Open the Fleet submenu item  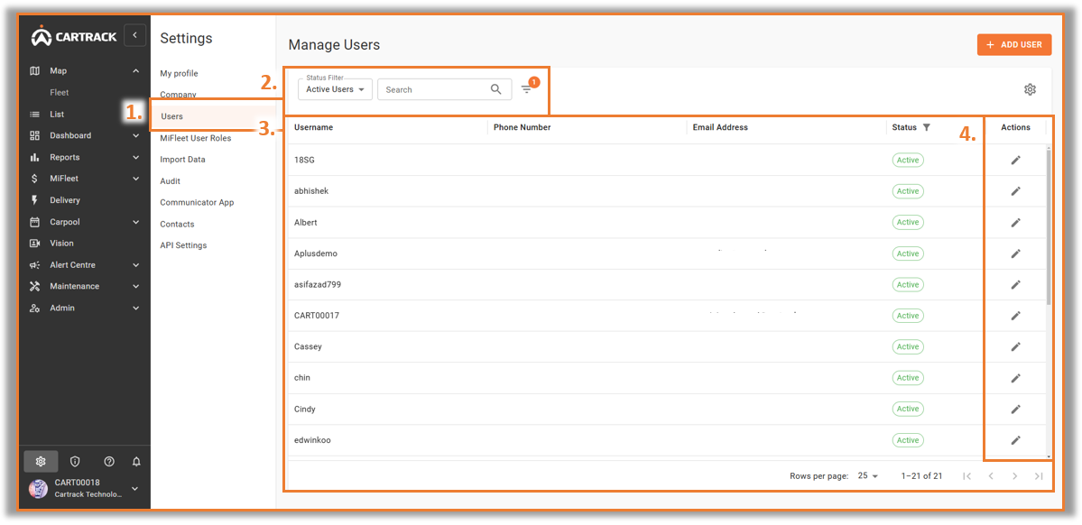click(60, 92)
